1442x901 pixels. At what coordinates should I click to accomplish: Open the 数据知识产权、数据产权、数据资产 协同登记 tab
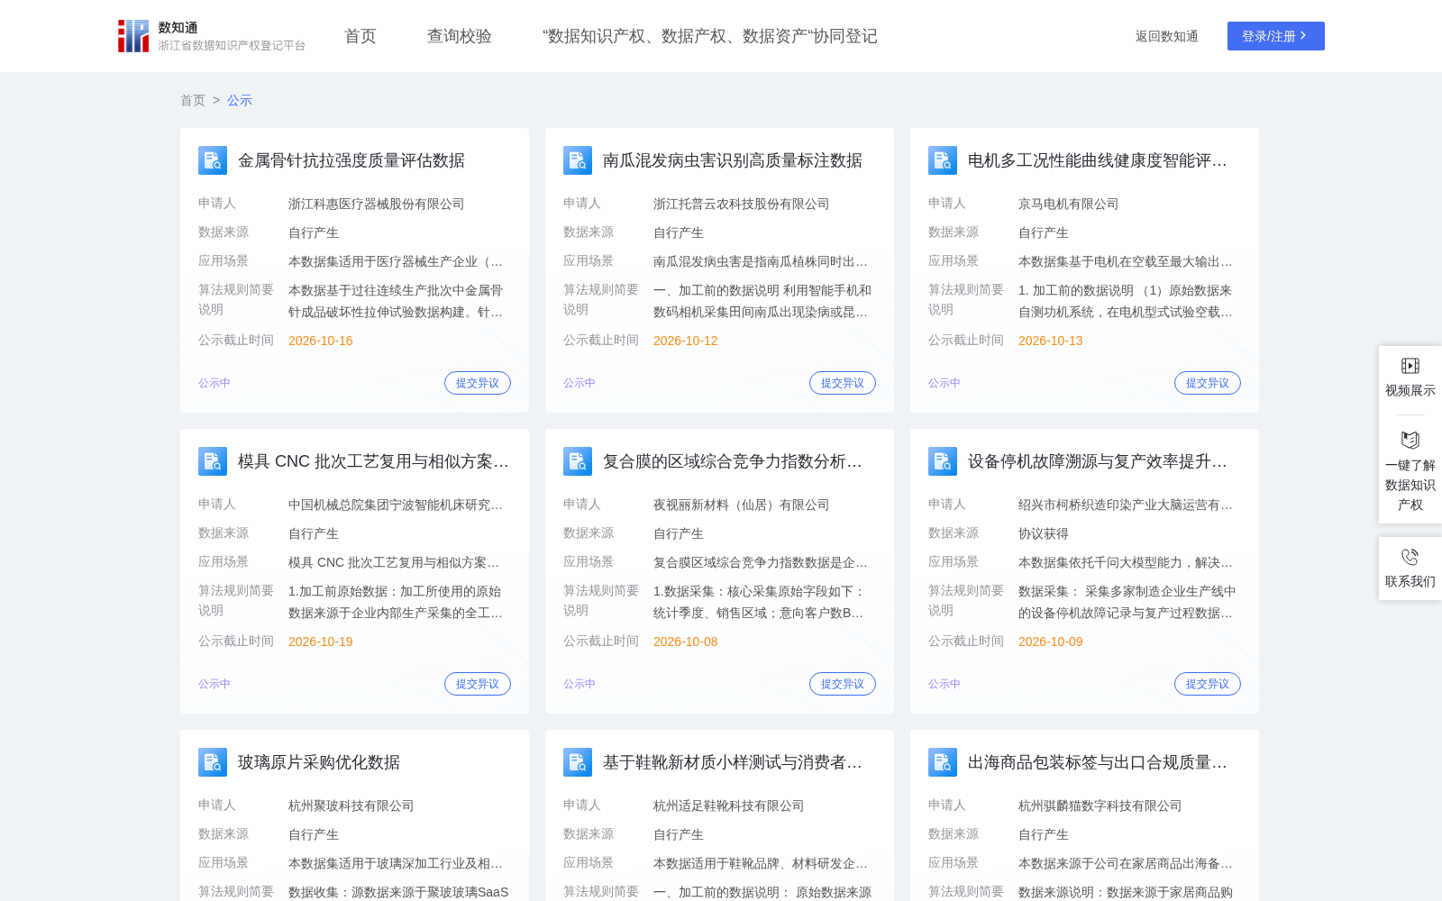point(710,36)
